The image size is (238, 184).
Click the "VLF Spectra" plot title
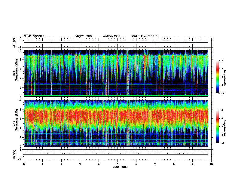tap(34, 36)
